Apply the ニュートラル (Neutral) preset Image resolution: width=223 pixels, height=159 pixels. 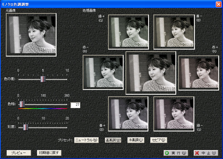(x=87, y=140)
